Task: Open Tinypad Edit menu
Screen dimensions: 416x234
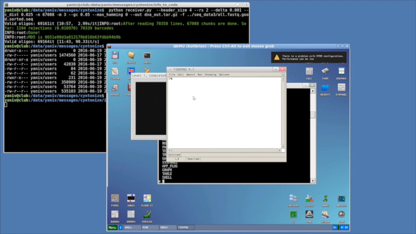Action: point(180,75)
